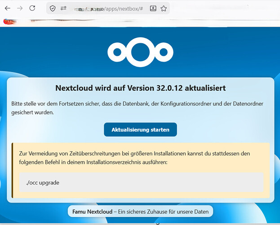280x225 pixels.
Task: Click the Famu Nextcloud footer link
Action: (x=92, y=211)
